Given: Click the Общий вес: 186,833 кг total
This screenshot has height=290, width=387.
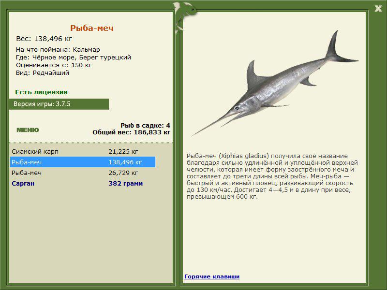Looking at the screenshot, I should pos(131,131).
